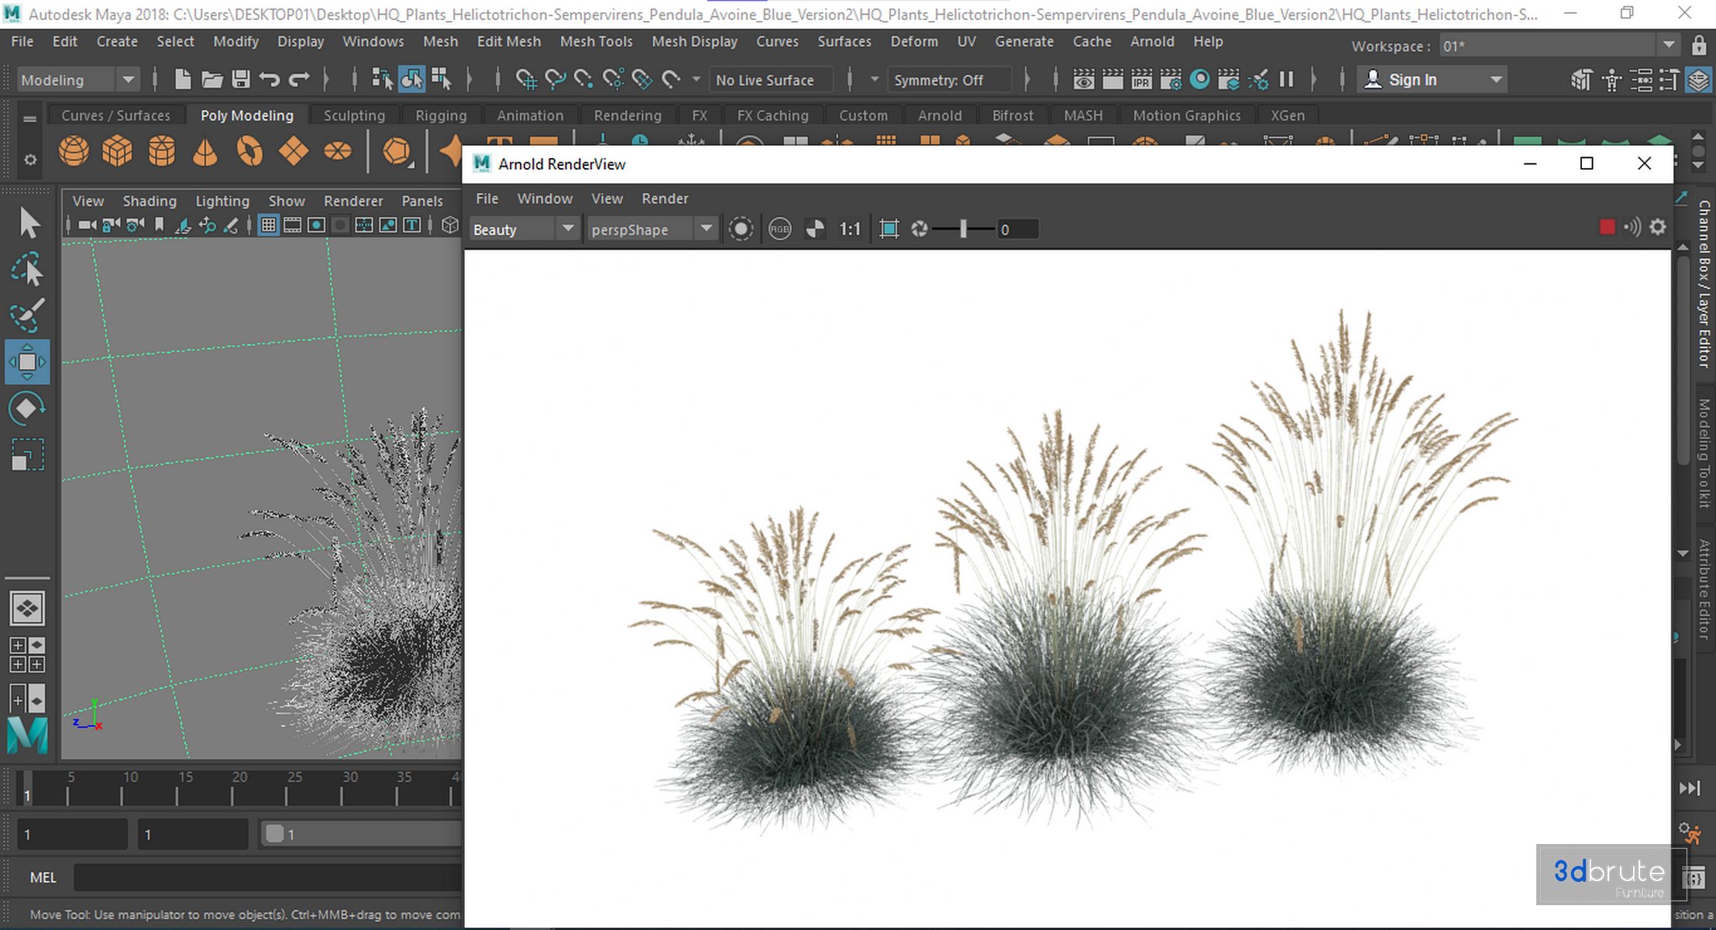The image size is (1716, 930).
Task: Select the Lasso selection tool
Action: click(x=27, y=270)
